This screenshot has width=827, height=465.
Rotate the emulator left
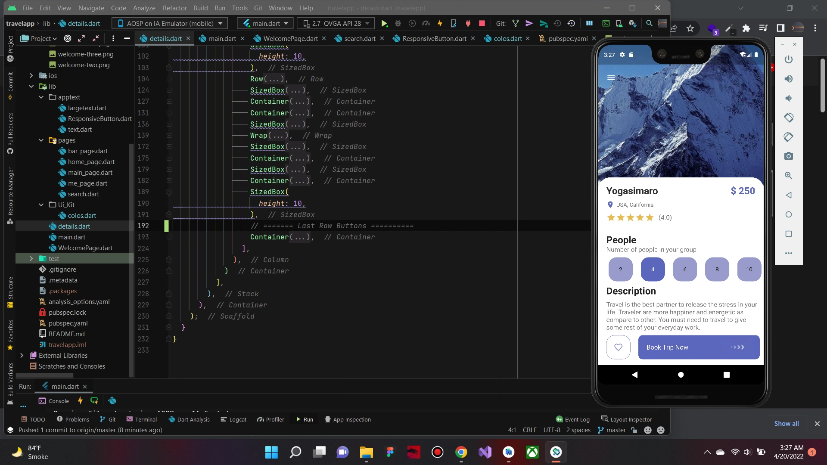click(x=788, y=118)
